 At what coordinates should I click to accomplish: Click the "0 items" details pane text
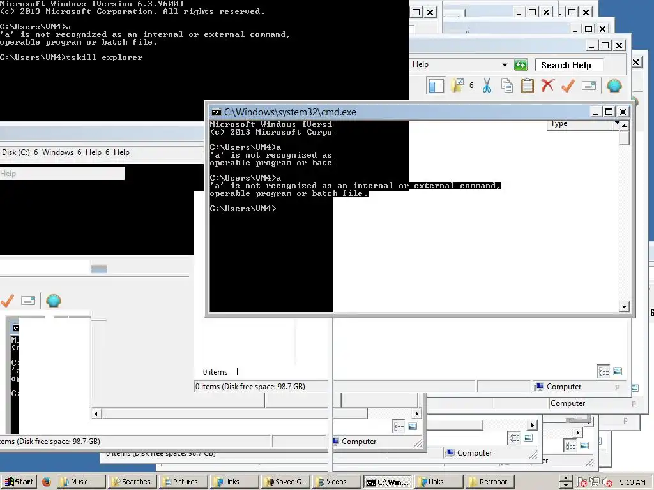coord(215,372)
